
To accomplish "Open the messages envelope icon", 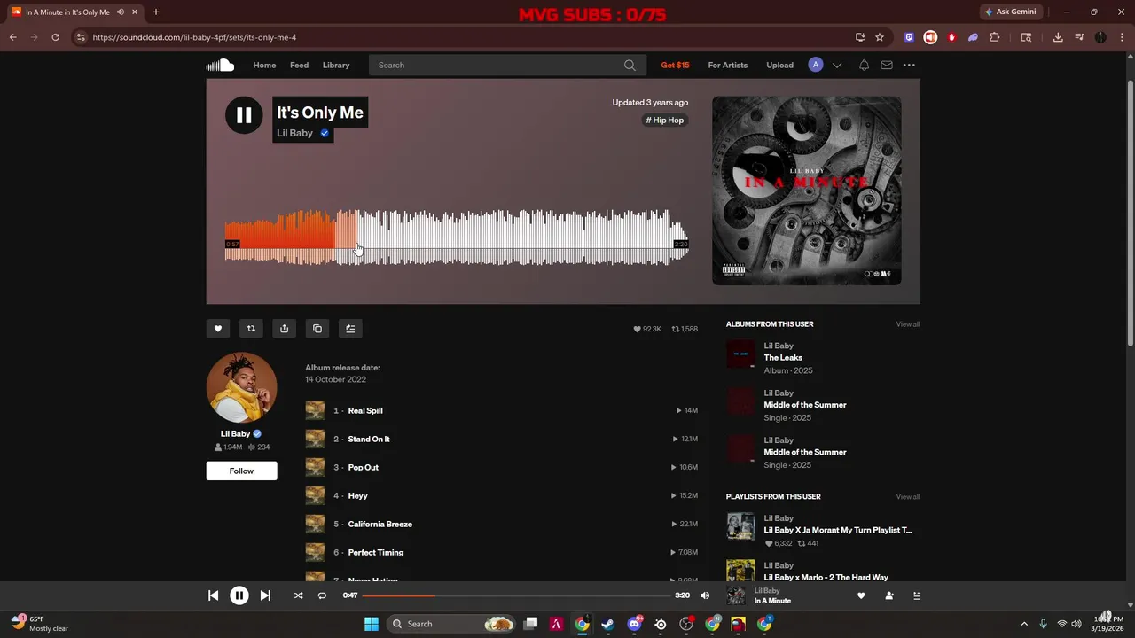I will coord(887,65).
